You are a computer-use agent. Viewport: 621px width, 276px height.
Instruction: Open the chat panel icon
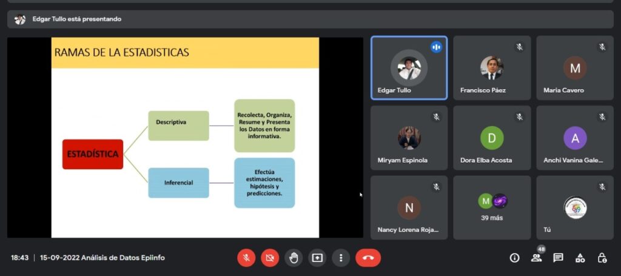tap(558, 258)
